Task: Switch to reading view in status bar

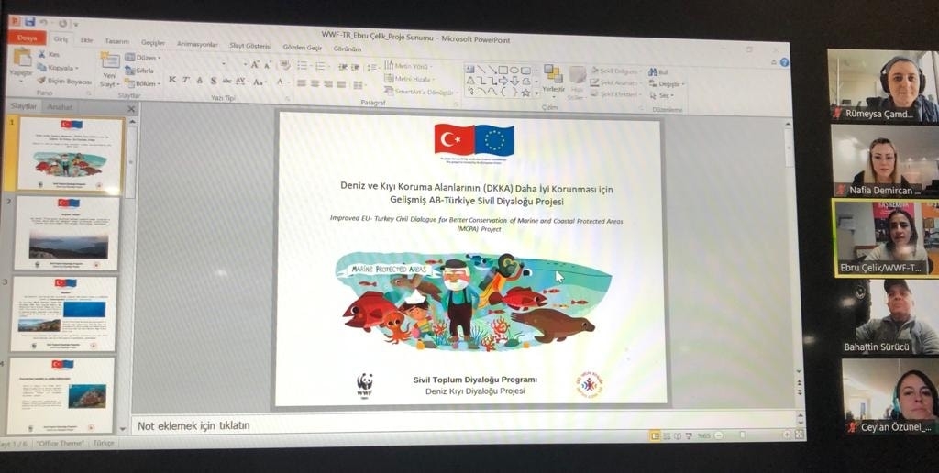Action: [677, 436]
